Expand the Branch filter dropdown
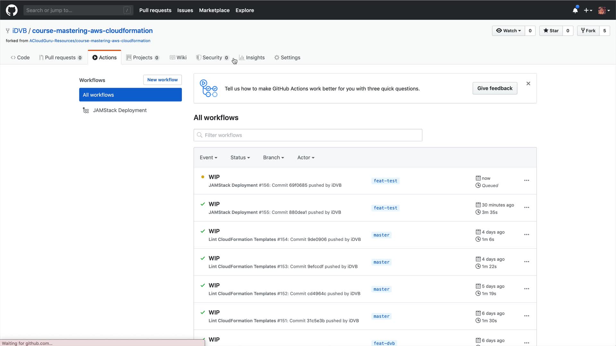Screen dimensions: 616x346 [273, 158]
